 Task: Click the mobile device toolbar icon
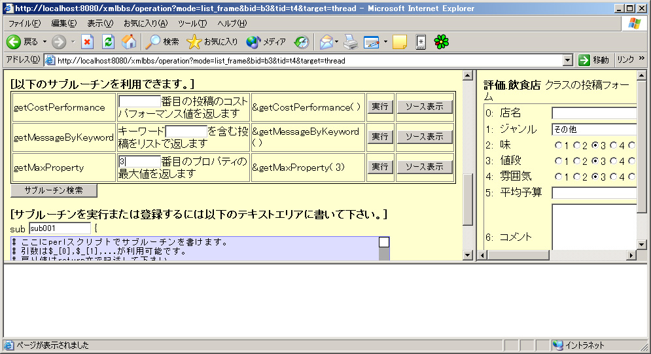point(421,42)
